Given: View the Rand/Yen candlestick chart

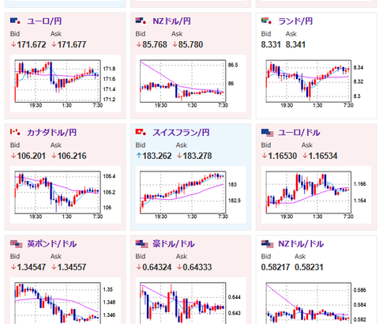Looking at the screenshot, I should coord(316,84).
